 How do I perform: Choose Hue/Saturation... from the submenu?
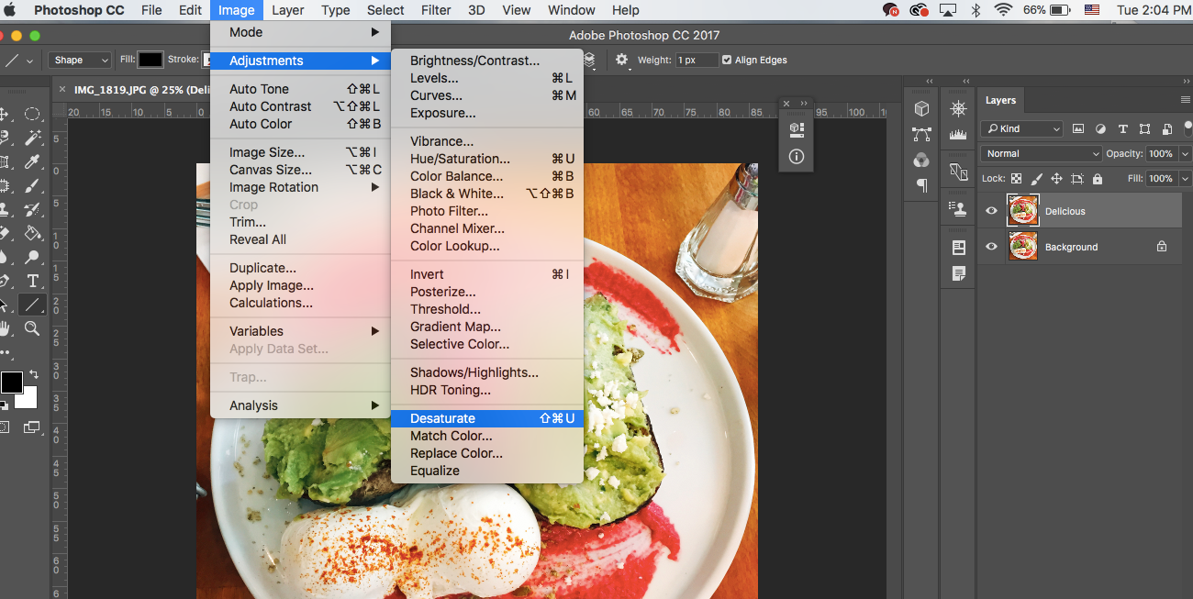(x=487, y=159)
